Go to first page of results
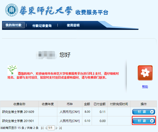The image size is (158, 132). point(42,128)
